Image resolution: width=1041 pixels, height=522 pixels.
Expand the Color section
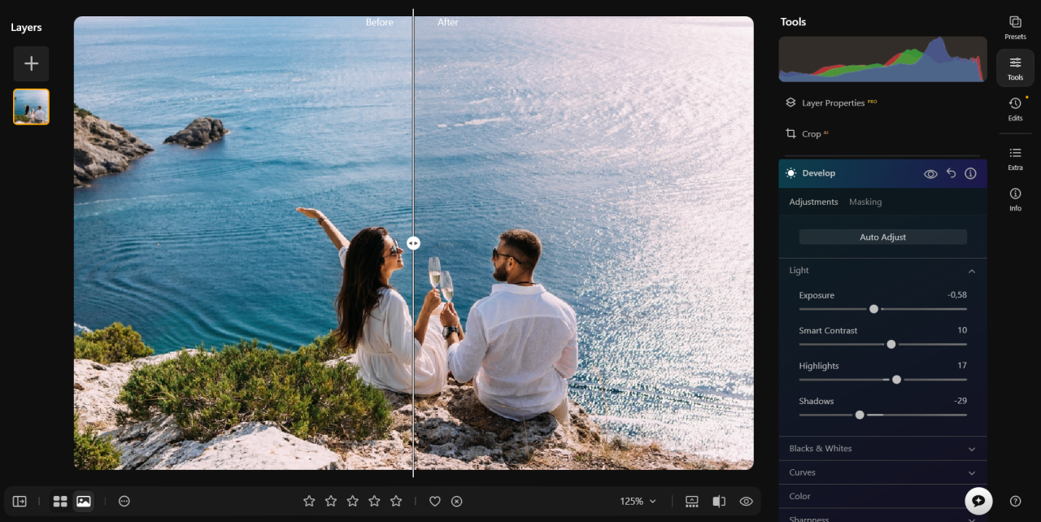click(882, 496)
